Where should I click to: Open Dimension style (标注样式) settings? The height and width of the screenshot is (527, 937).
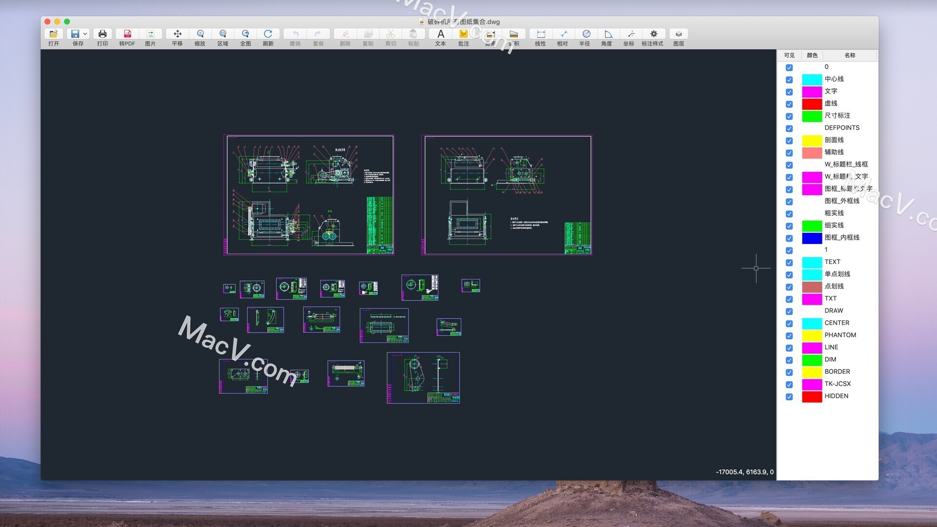coord(653,34)
